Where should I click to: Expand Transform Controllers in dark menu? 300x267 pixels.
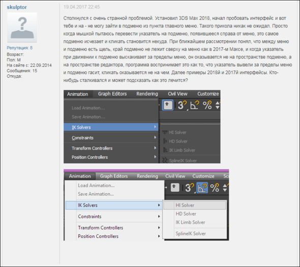[111, 148]
